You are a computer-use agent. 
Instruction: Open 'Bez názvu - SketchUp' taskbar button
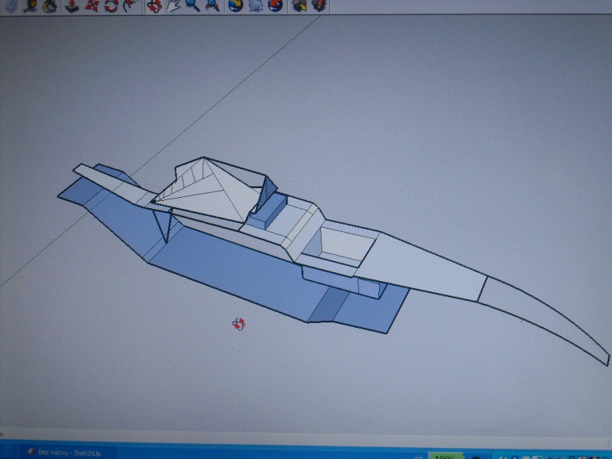click(x=67, y=453)
